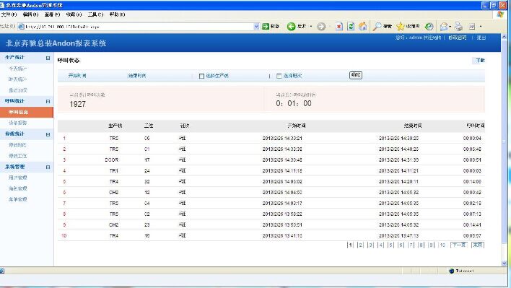Jump to the 末页 last page
This screenshot has height=288, width=511.
coord(478,245)
